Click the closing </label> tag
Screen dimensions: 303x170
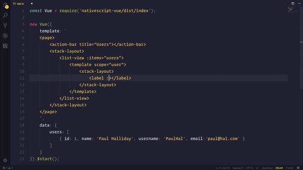tap(121, 78)
